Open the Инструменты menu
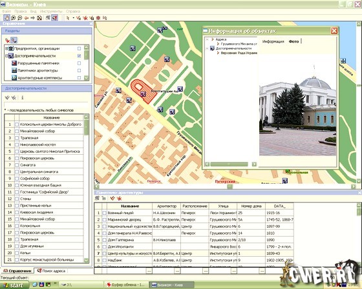This screenshot has height=289, width=362. 51,11
